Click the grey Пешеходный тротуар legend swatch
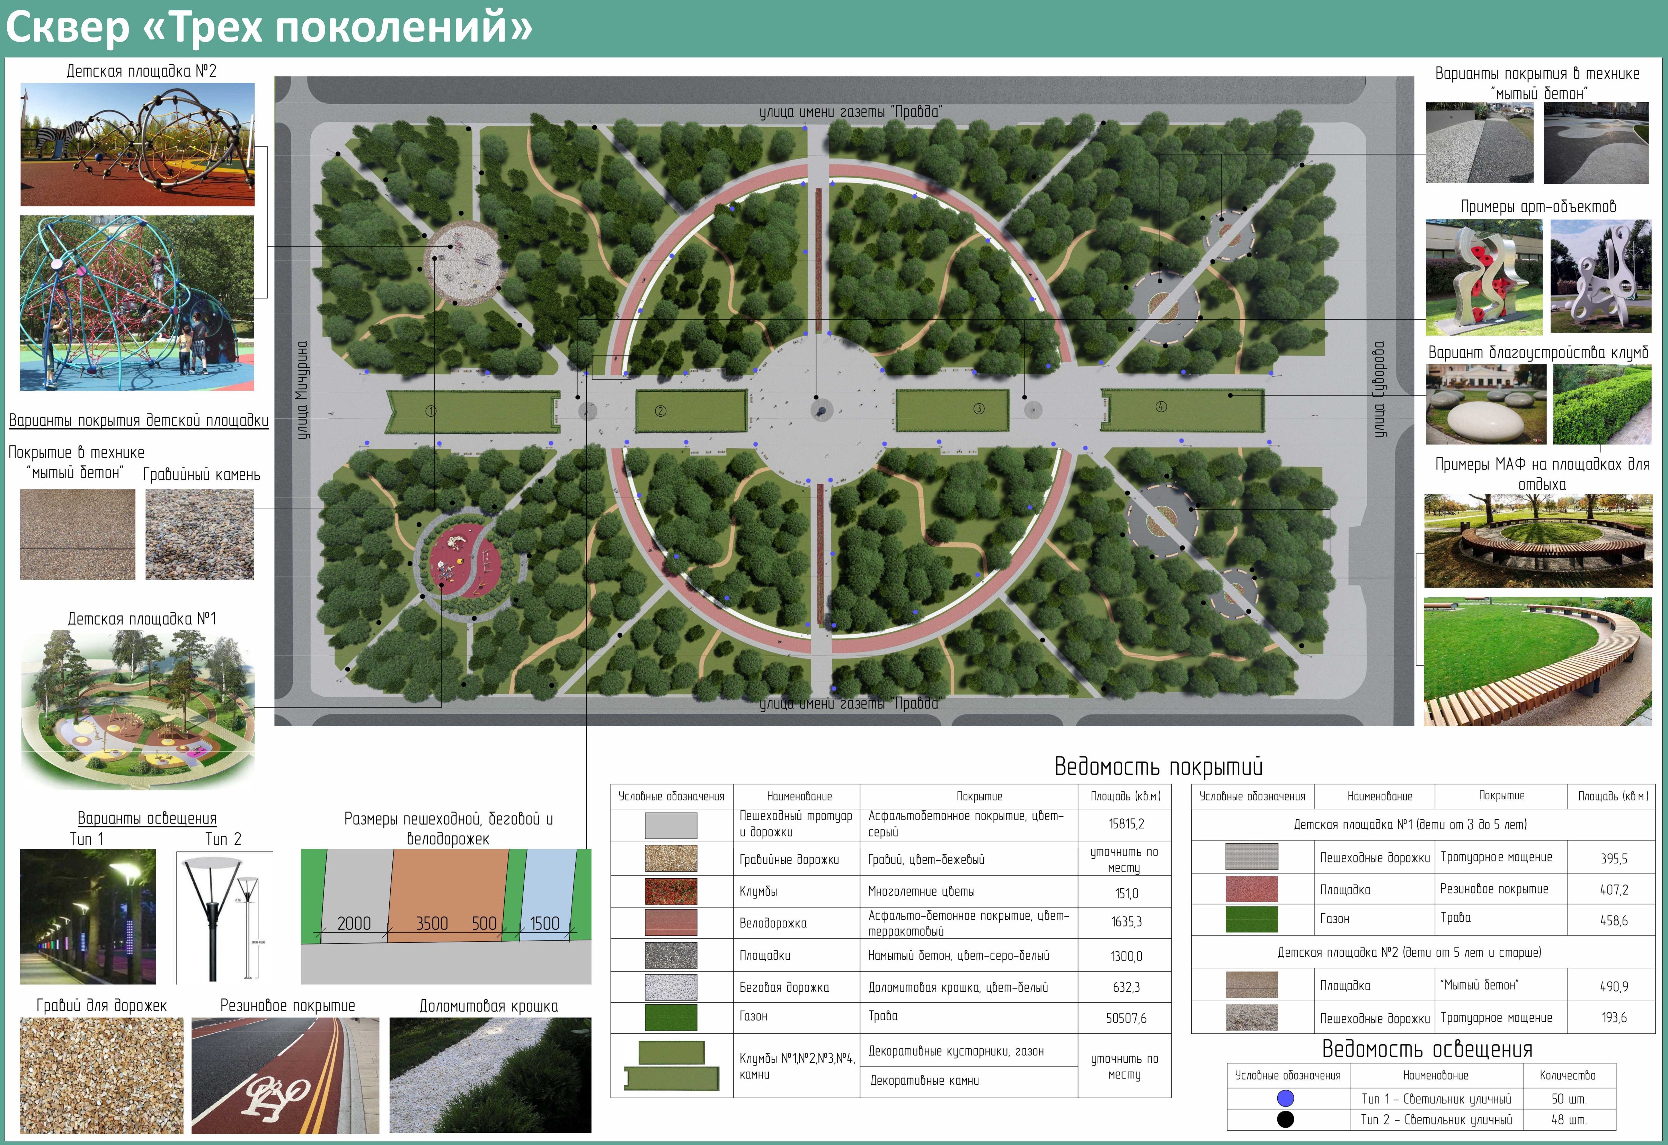The width and height of the screenshot is (1668, 1145). tap(671, 825)
